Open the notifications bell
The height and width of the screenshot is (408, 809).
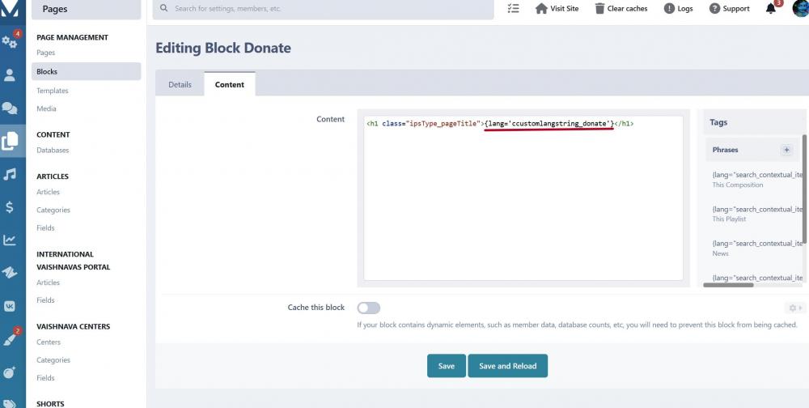point(771,8)
